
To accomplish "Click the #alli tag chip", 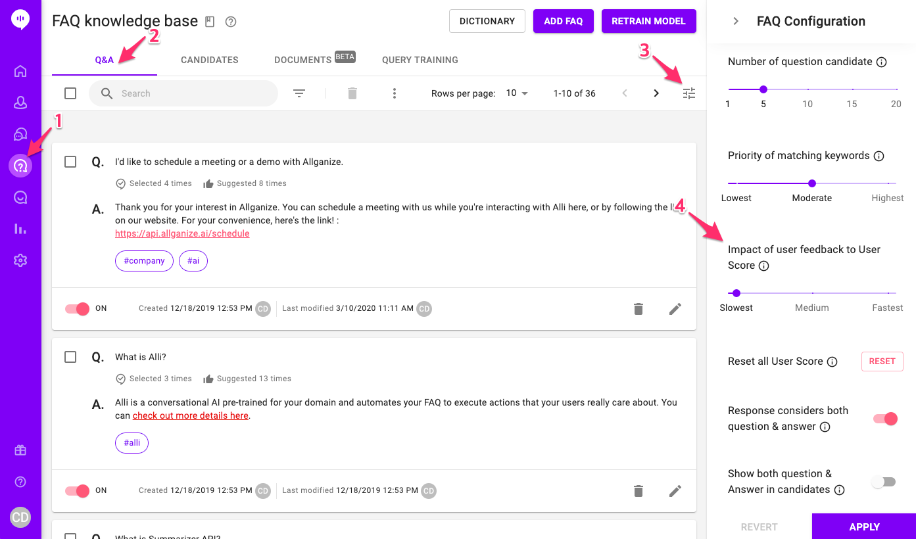I will [132, 443].
